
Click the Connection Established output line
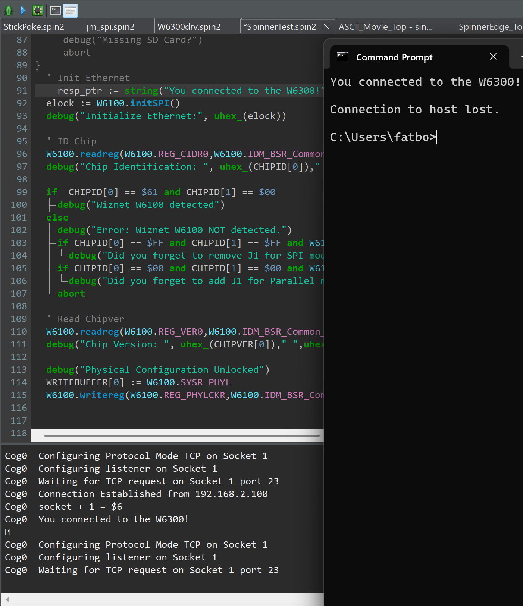[153, 494]
